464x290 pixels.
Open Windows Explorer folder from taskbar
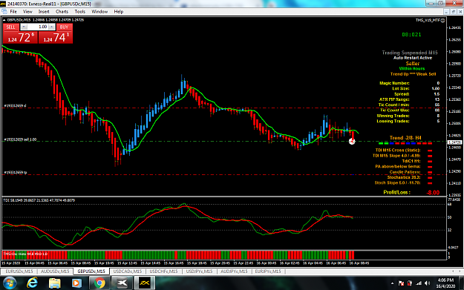click(54, 283)
